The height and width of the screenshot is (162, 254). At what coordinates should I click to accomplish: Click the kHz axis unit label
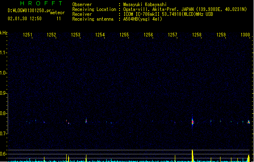coord(4,33)
